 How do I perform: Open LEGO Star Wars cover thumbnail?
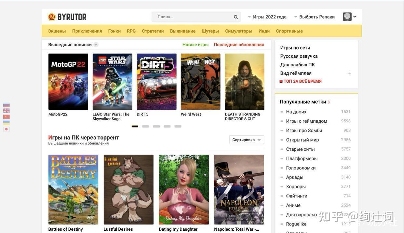(113, 82)
